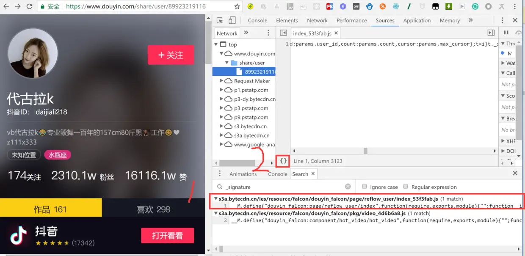The image size is (525, 256).
Task: Show more navigator tabs chevron
Action: pos(246,33)
